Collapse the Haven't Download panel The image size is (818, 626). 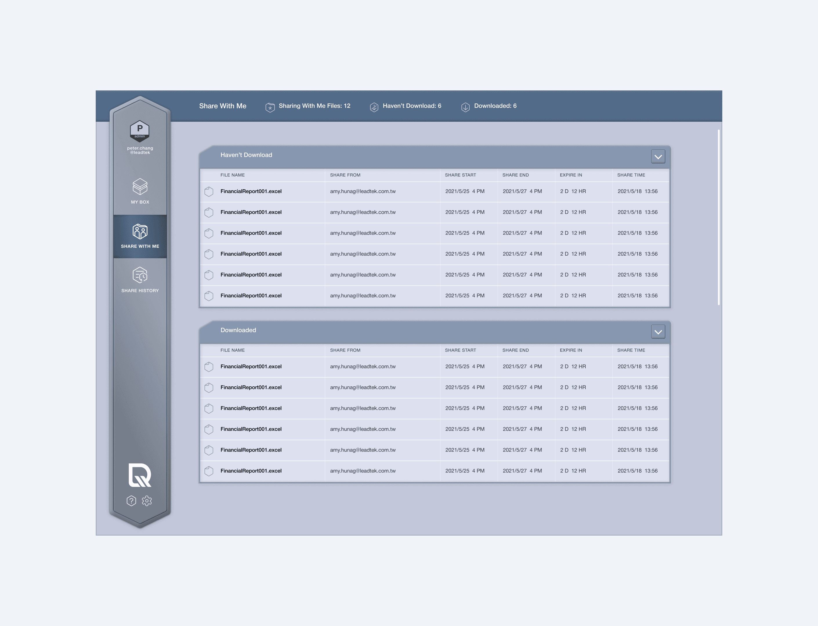tap(658, 157)
